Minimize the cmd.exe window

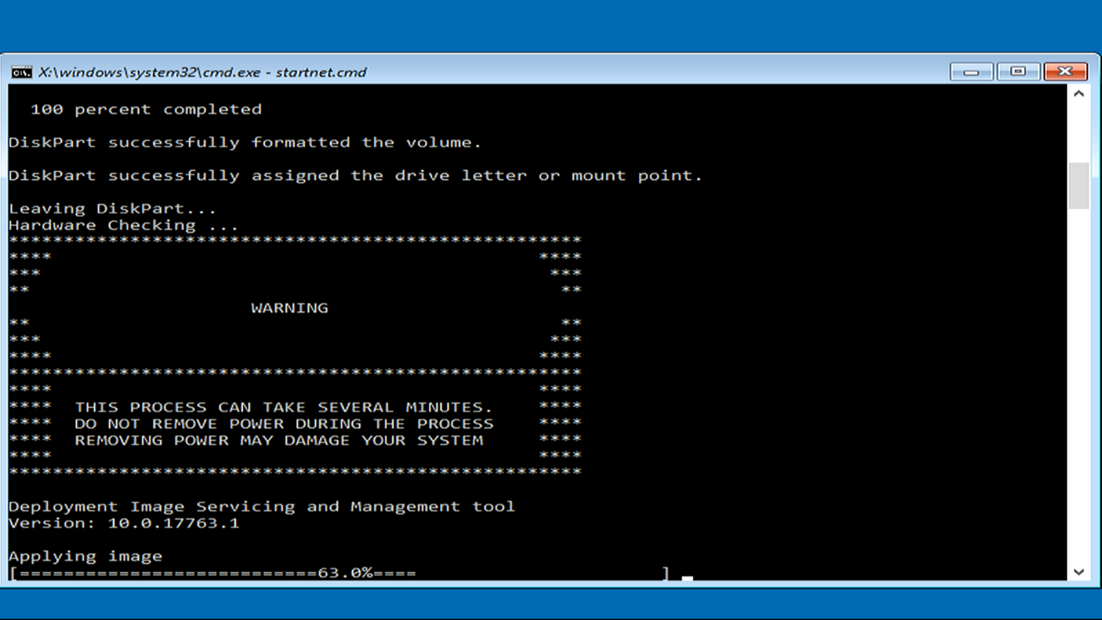[971, 72]
